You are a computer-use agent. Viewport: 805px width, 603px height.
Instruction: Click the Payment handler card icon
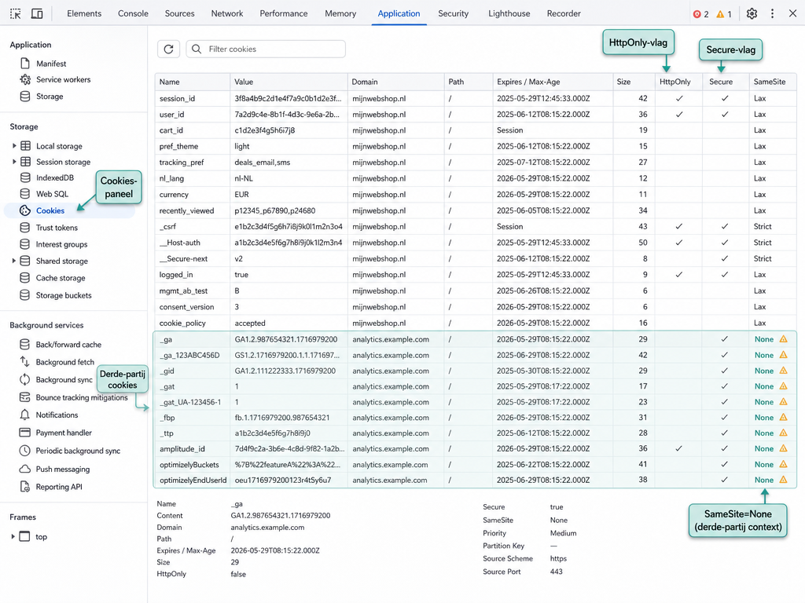(24, 433)
